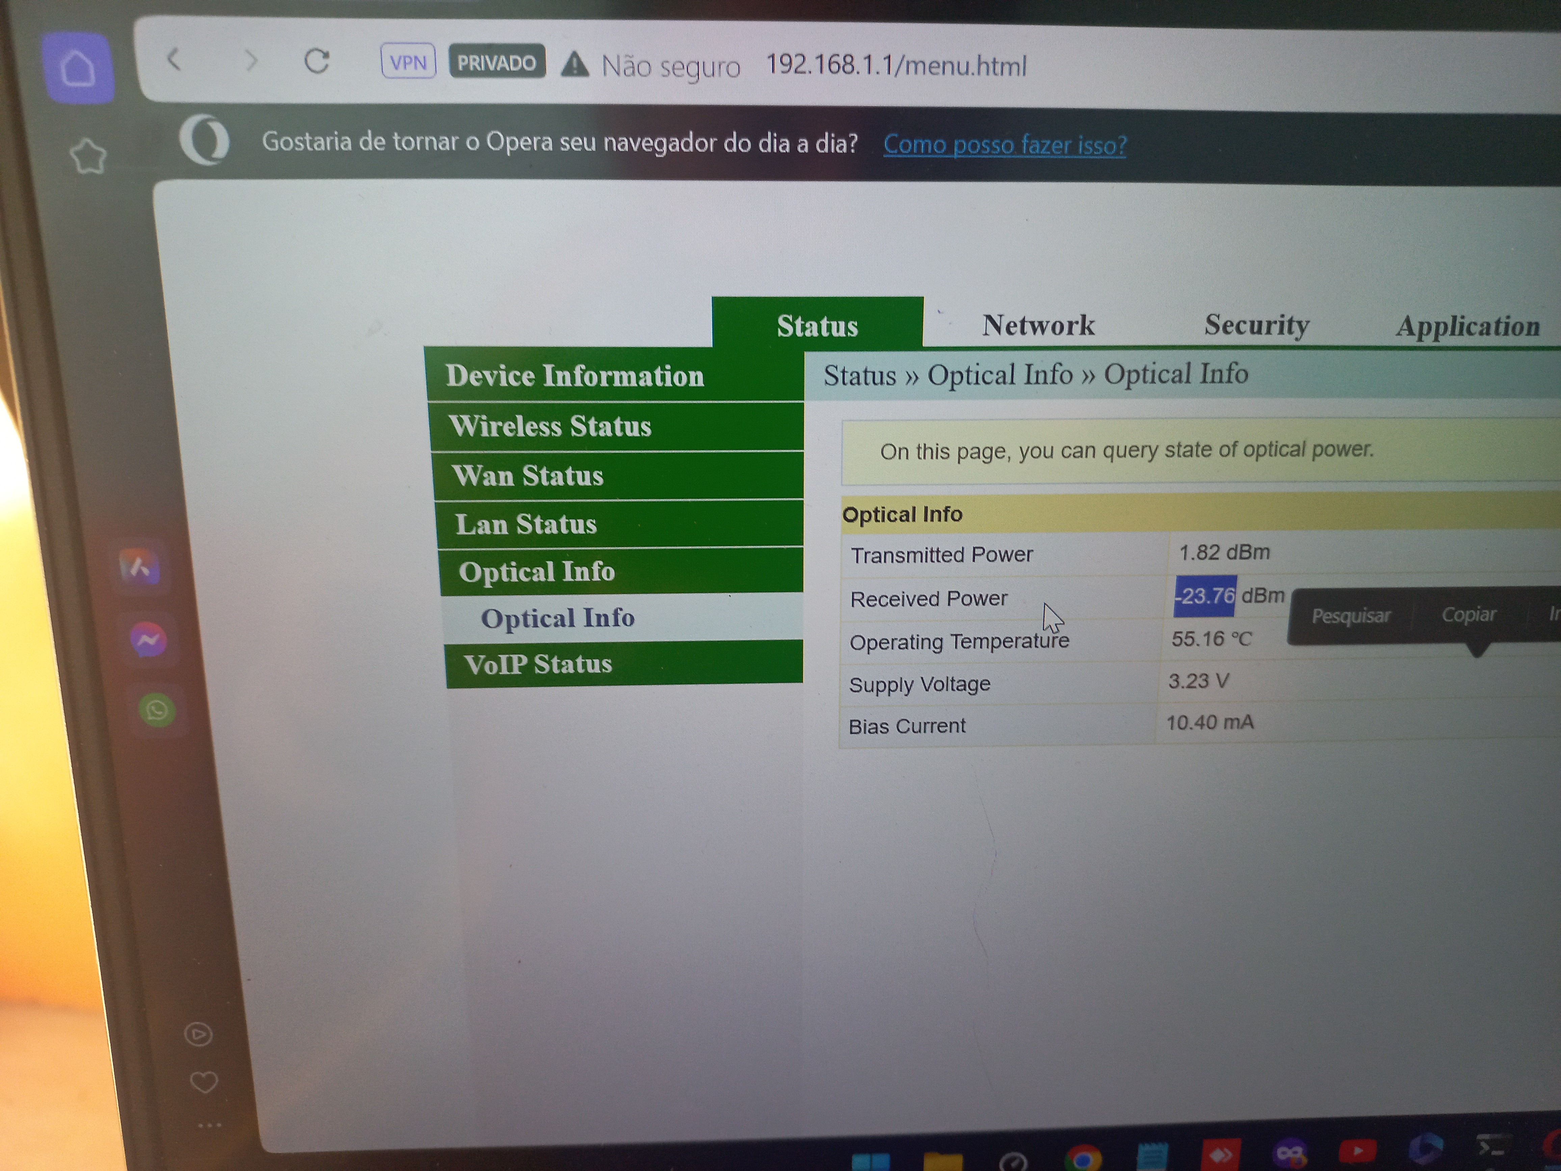Click the heart icon in sidebar

tap(204, 1082)
